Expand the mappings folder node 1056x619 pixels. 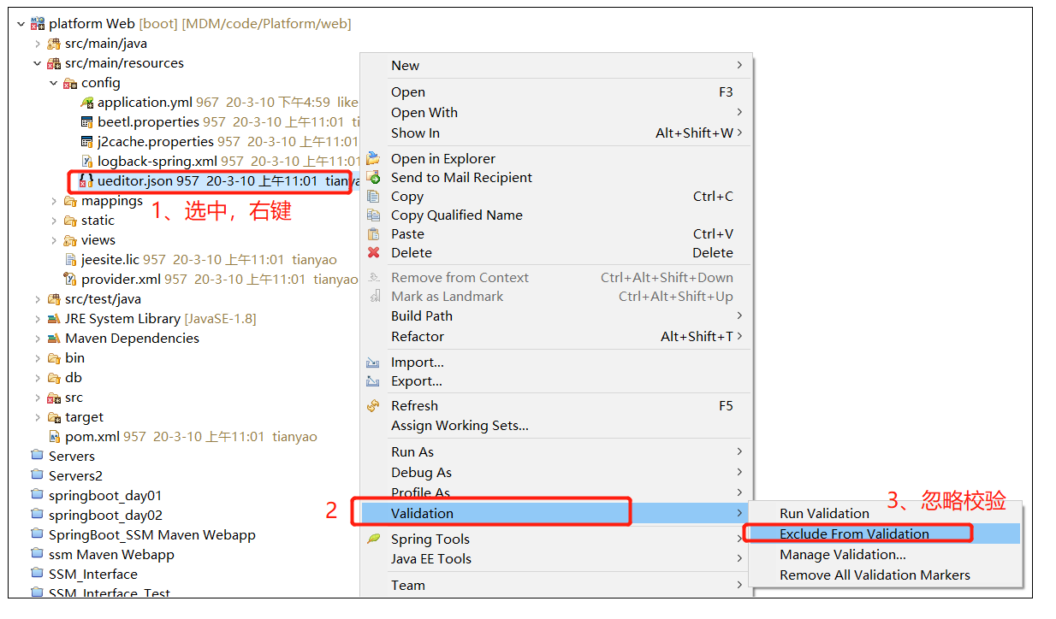(x=53, y=200)
